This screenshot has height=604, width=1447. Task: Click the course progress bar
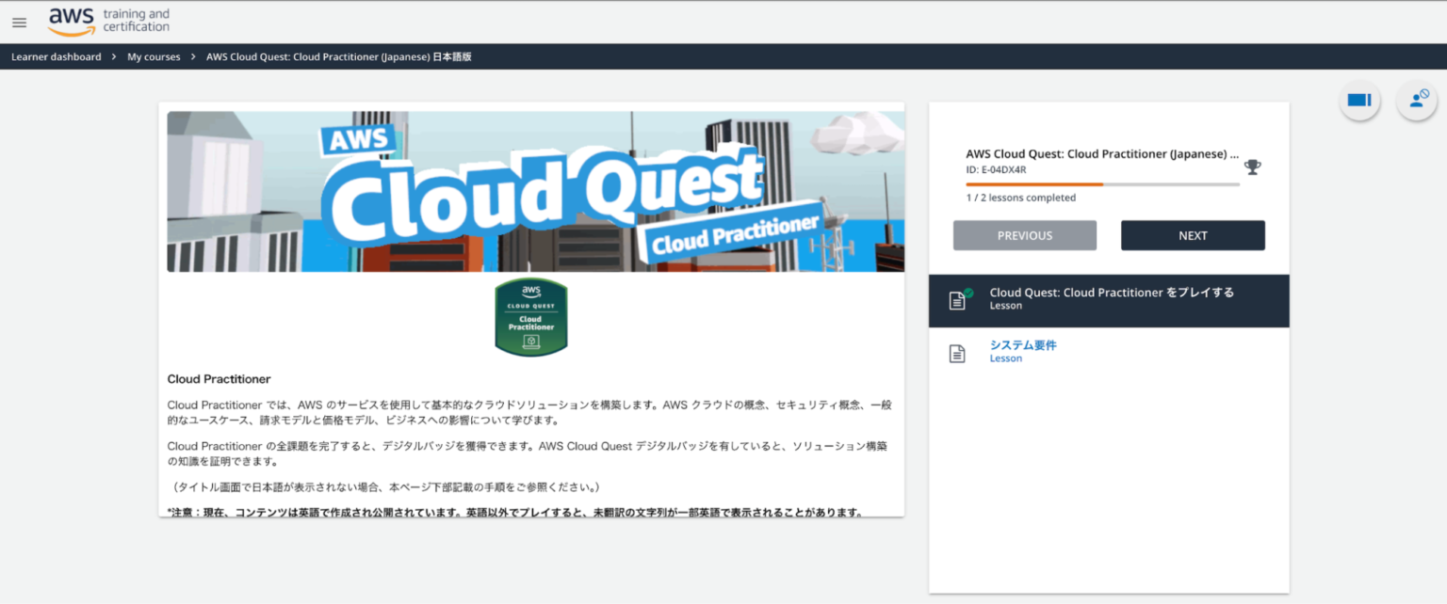pos(1102,184)
